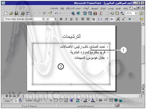146x109 pixels.
Task: Open the 41% zoom dropdown
Action: coord(136,13)
